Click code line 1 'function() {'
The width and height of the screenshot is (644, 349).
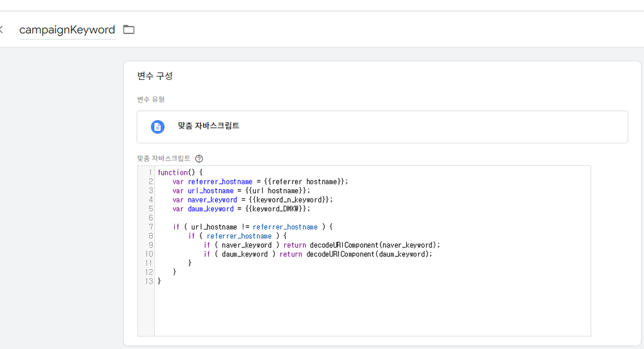tap(180, 172)
